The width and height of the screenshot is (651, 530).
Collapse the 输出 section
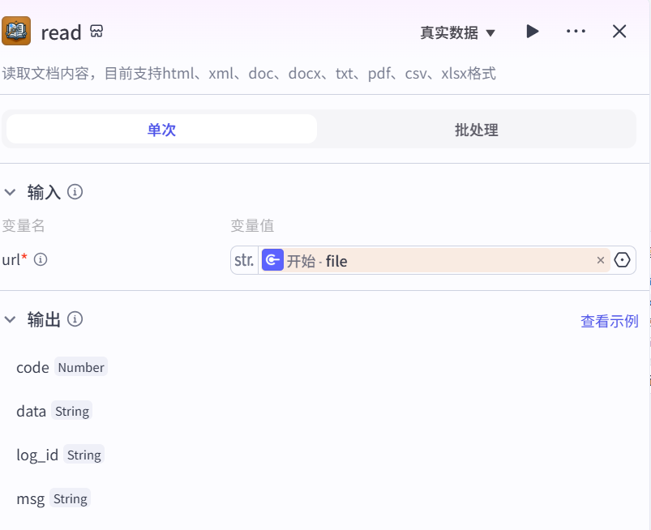pos(11,319)
